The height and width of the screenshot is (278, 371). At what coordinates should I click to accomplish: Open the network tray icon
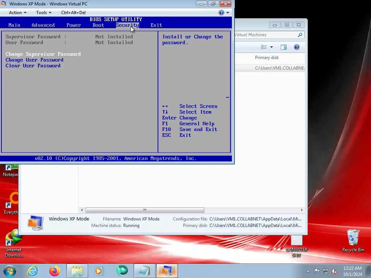pyautogui.click(x=326, y=271)
